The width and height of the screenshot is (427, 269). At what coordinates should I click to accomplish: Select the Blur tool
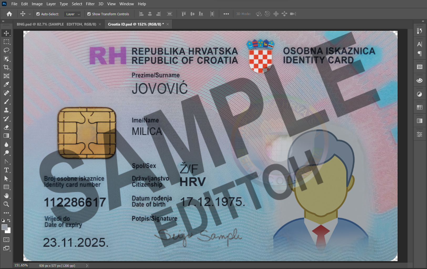(6, 145)
